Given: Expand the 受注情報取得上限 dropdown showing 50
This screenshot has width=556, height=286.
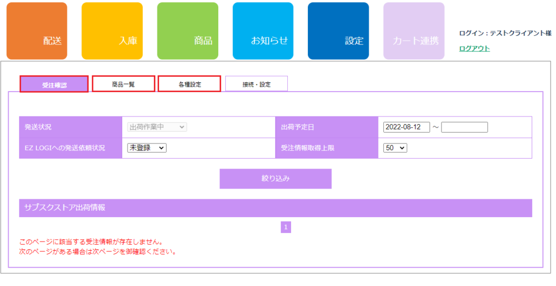Looking at the screenshot, I should 395,147.
